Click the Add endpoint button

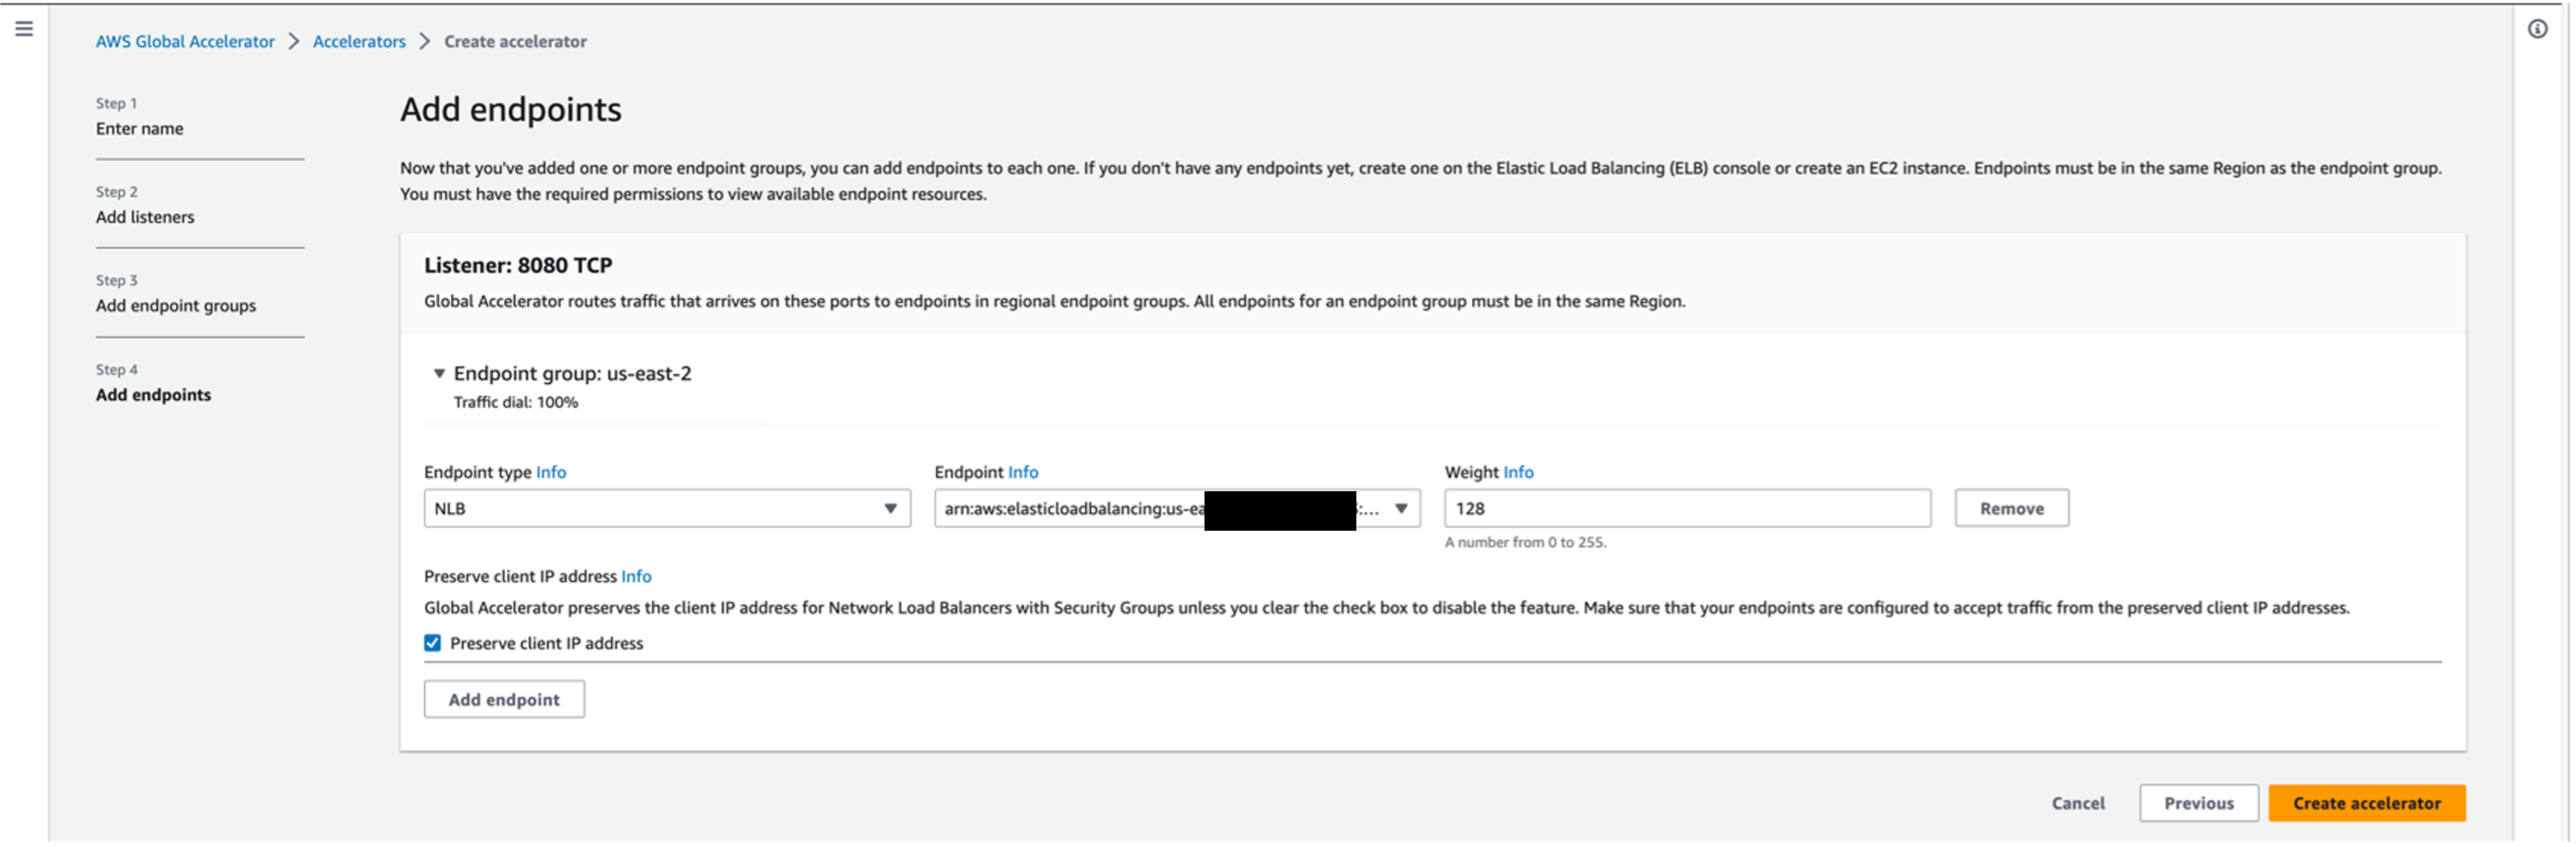(504, 699)
